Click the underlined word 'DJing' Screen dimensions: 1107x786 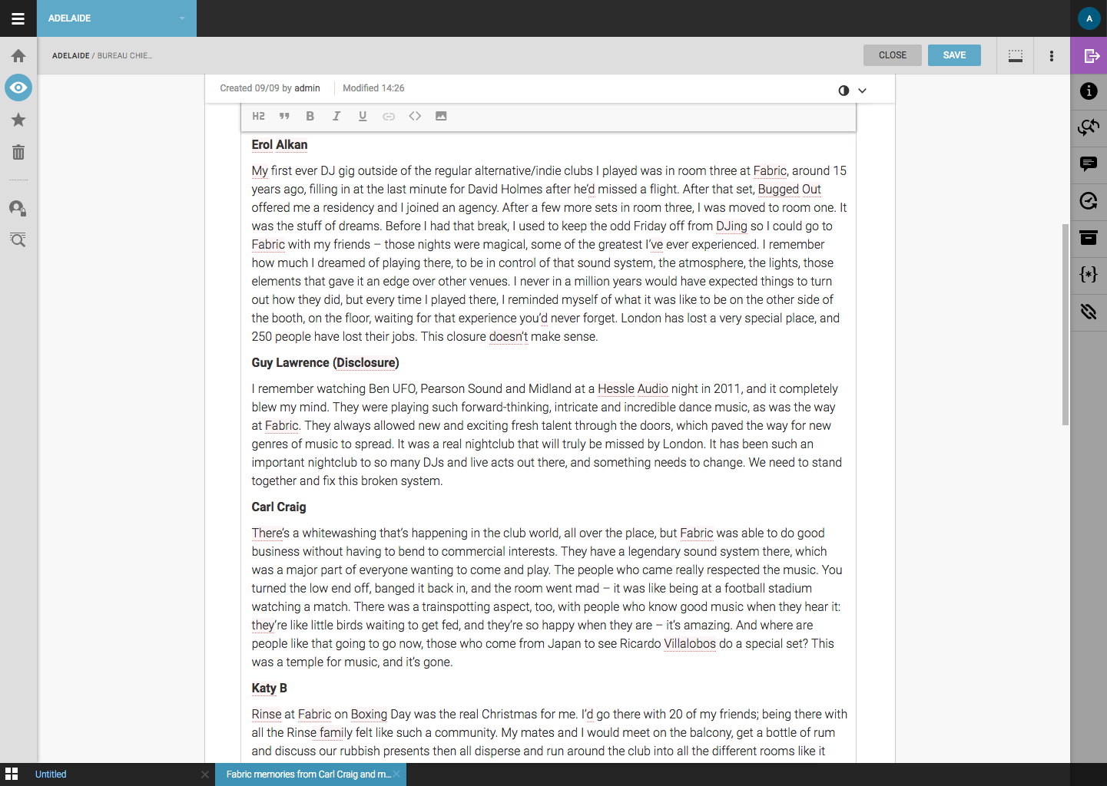click(x=731, y=226)
